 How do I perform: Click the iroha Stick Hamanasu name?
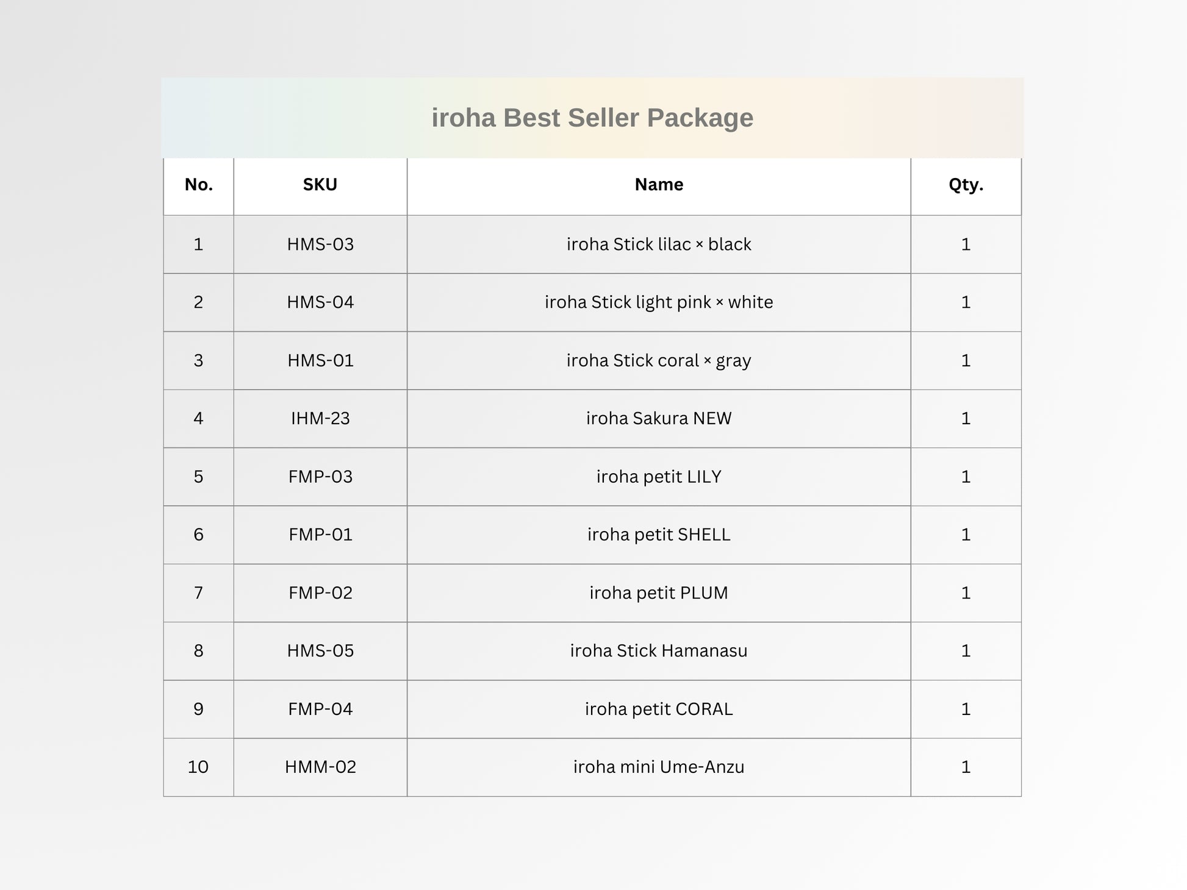(x=659, y=651)
